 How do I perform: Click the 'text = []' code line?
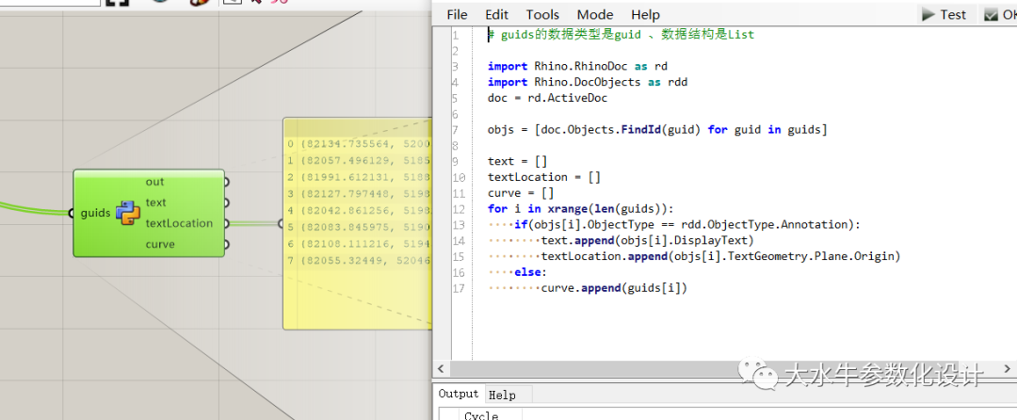[518, 161]
